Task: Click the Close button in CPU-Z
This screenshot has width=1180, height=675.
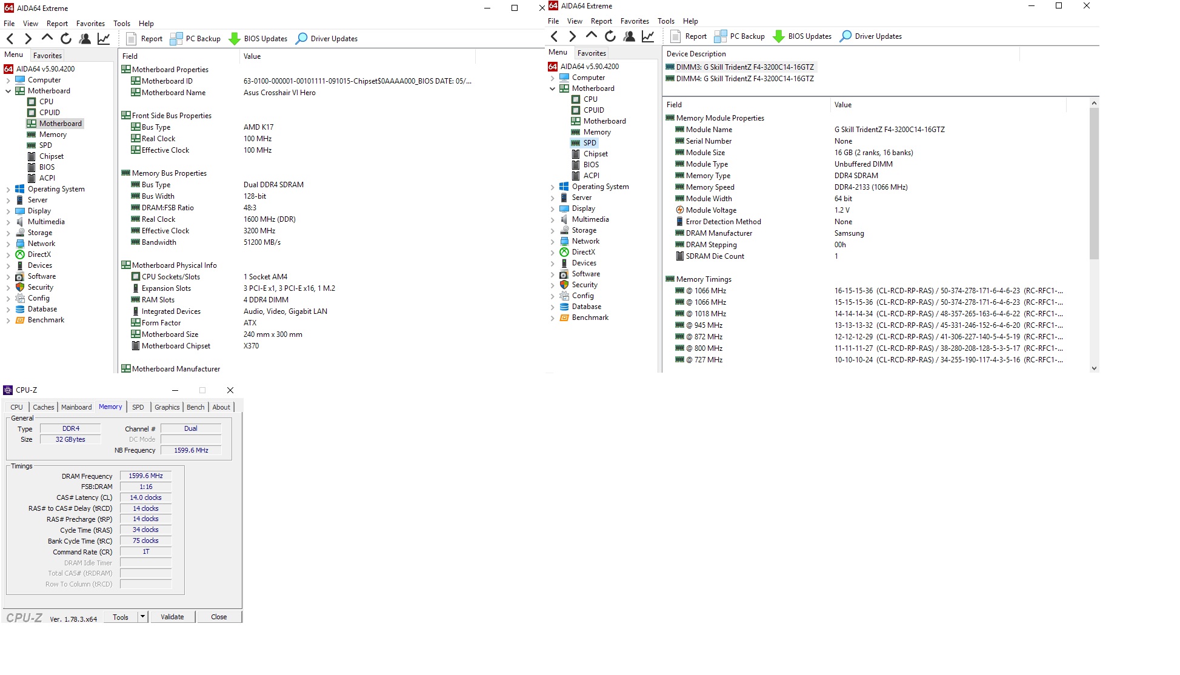Action: [x=219, y=617]
